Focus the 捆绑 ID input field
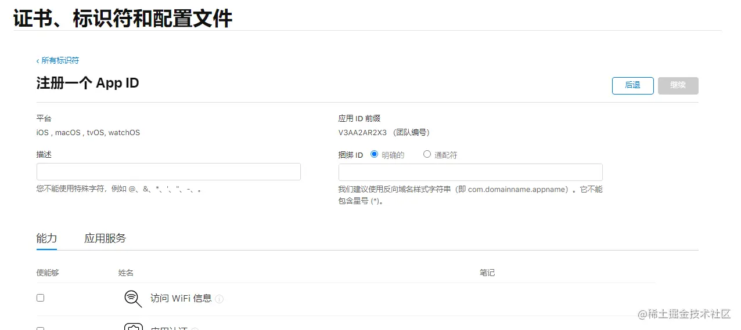The width and height of the screenshot is (741, 330). point(470,172)
